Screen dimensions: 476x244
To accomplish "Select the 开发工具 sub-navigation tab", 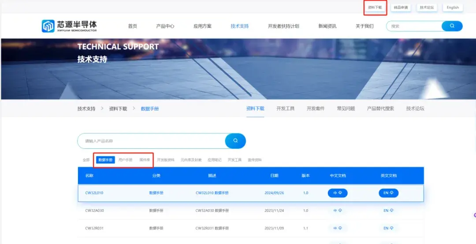I will pyautogui.click(x=285, y=108).
